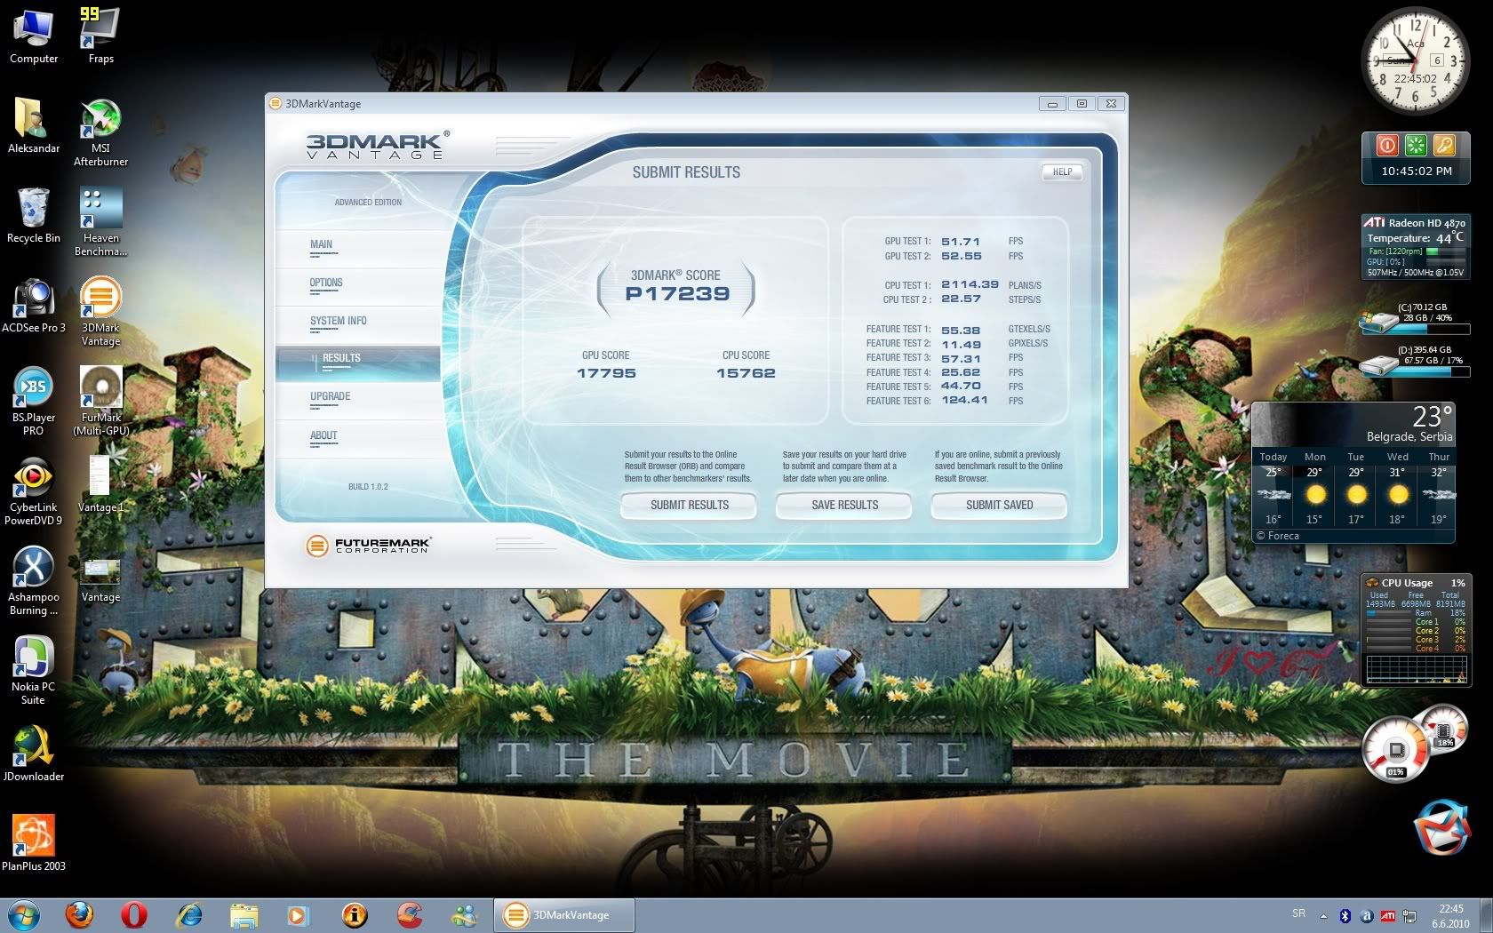
Task: Click the SR language indicator in tray
Action: pos(1298,914)
